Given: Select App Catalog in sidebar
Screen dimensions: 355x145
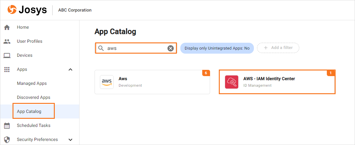Looking at the screenshot, I should [29, 111].
